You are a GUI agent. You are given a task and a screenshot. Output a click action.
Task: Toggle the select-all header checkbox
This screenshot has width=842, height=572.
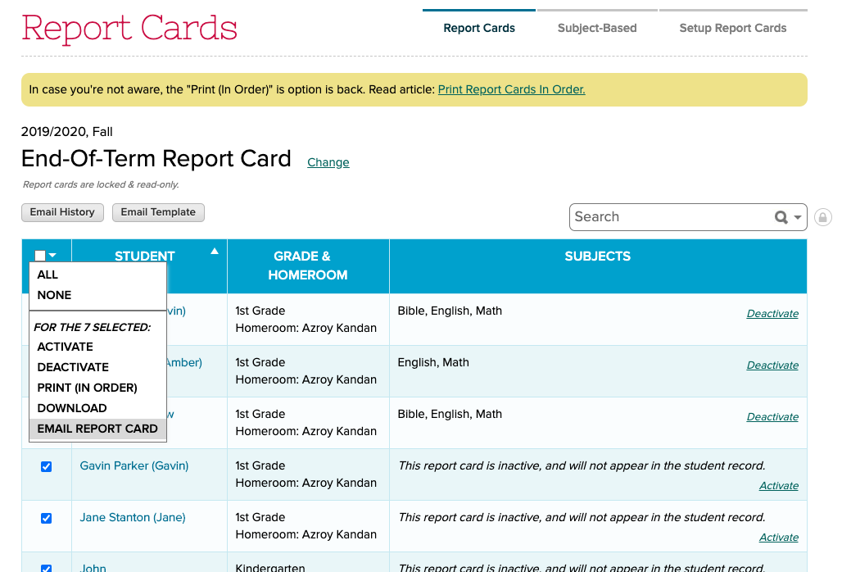click(40, 256)
